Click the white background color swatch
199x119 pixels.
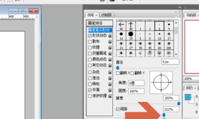click(192, 101)
